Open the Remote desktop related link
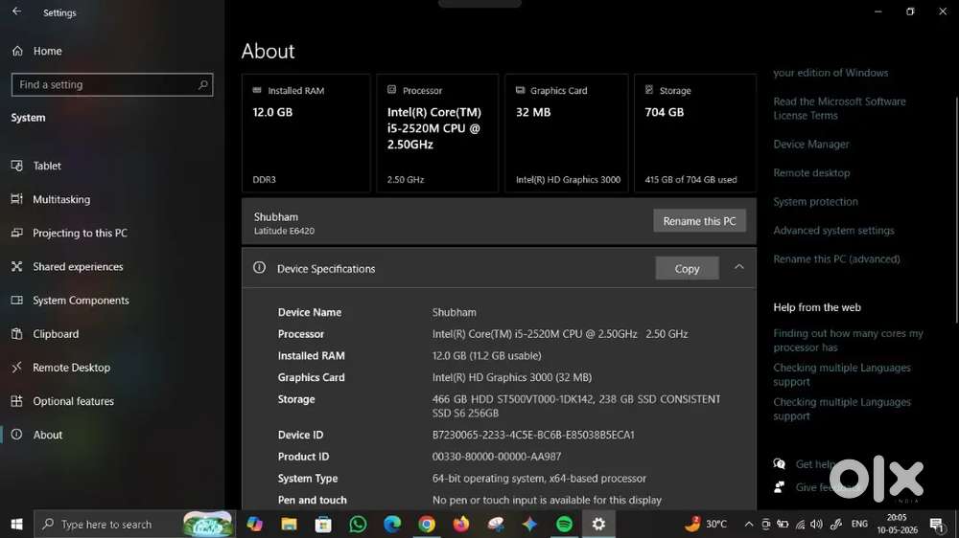 [x=811, y=173]
